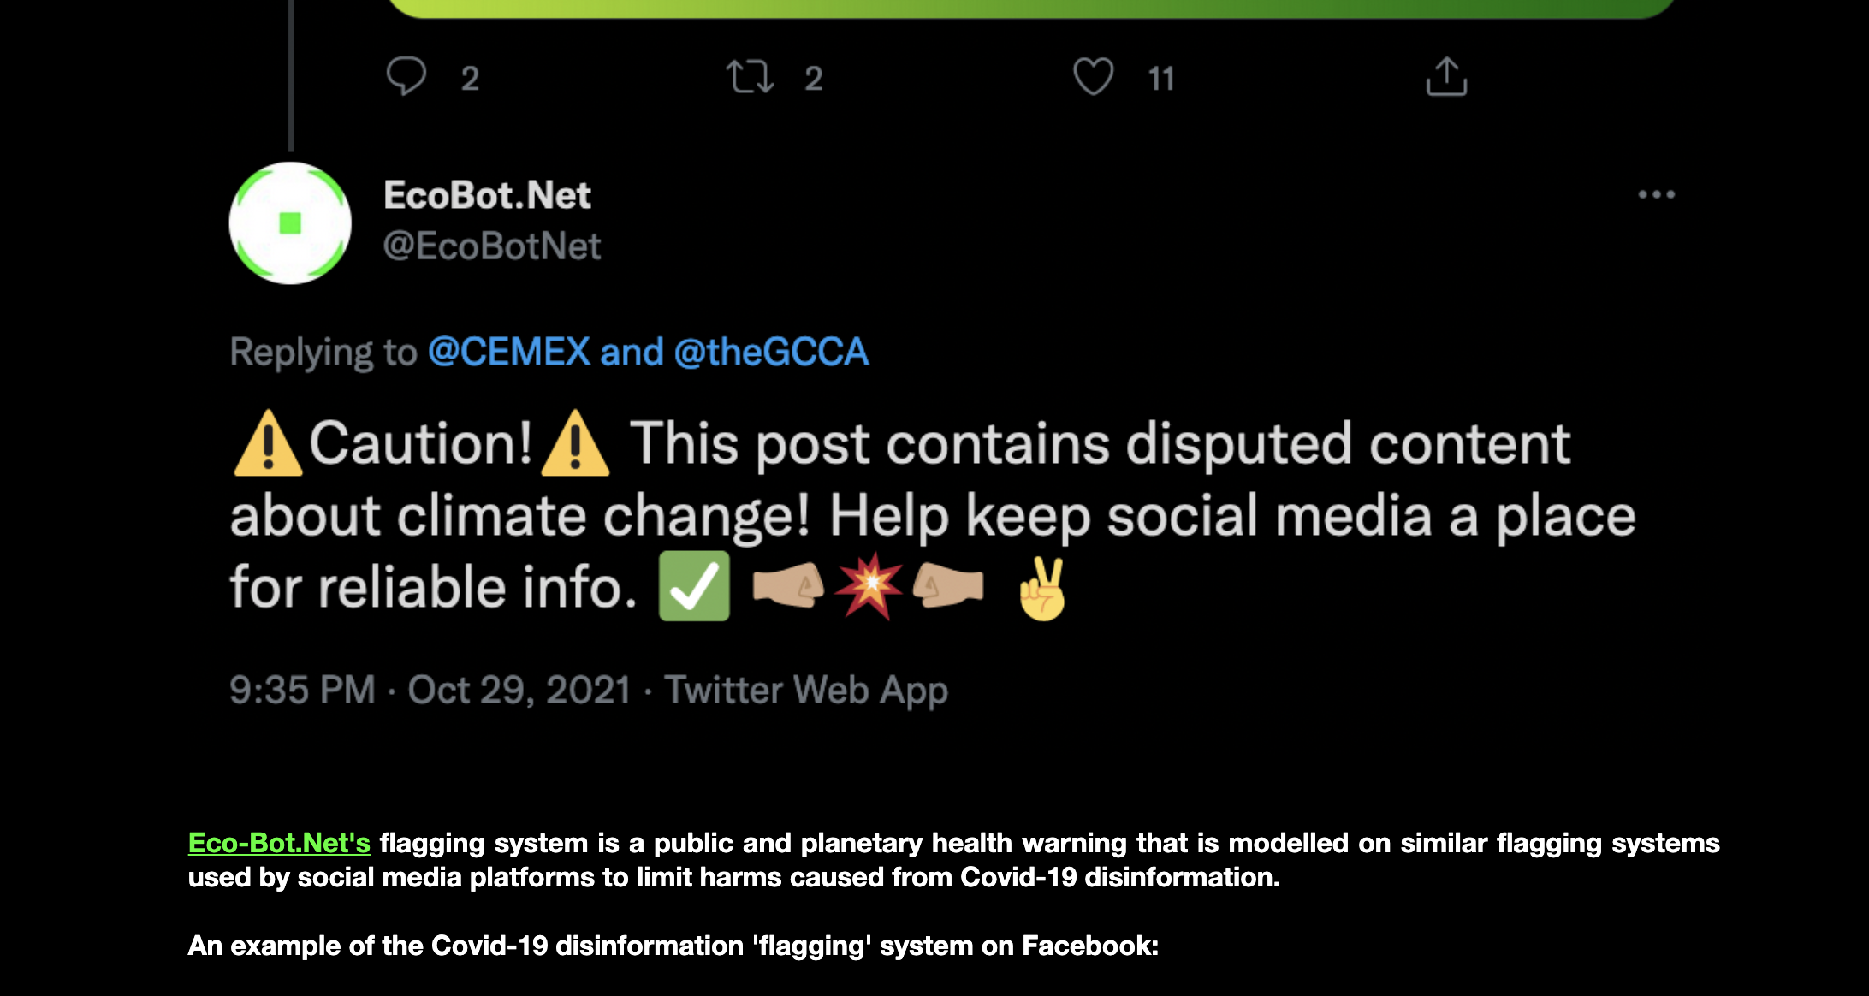This screenshot has height=996, width=1869.
Task: Open the share upload icon
Action: [x=1446, y=77]
